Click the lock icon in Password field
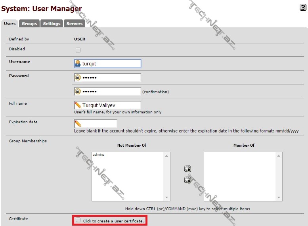This screenshot has width=308, height=226. [78, 77]
